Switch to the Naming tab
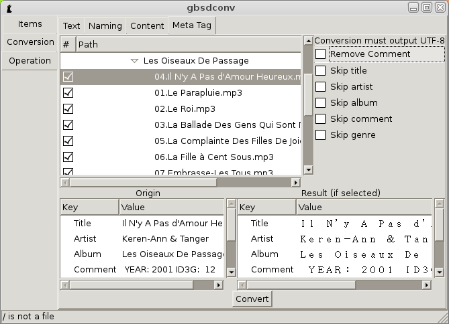The height and width of the screenshot is (324, 449). (x=105, y=26)
